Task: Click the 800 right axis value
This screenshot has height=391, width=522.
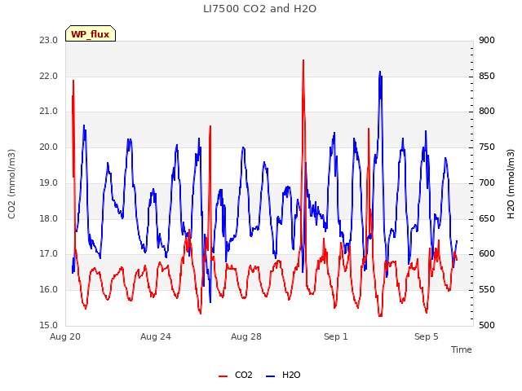Action: click(x=487, y=112)
